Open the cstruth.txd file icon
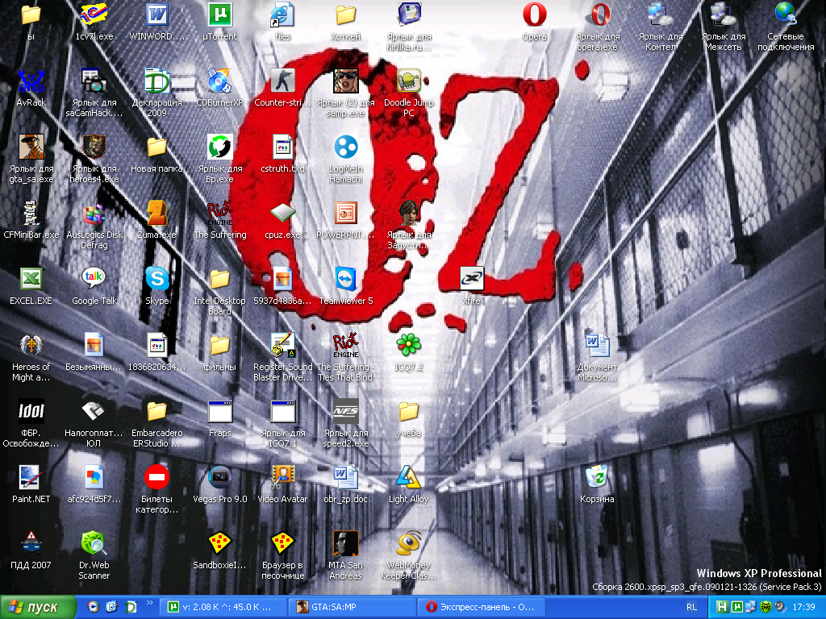The image size is (826, 619). click(282, 154)
